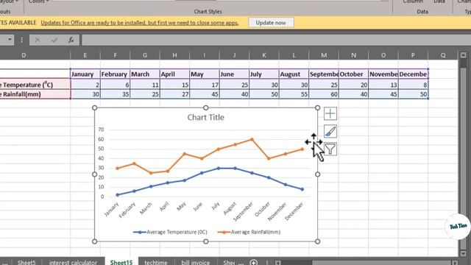Click Update now button
The image size is (471, 265).
pos(271,23)
